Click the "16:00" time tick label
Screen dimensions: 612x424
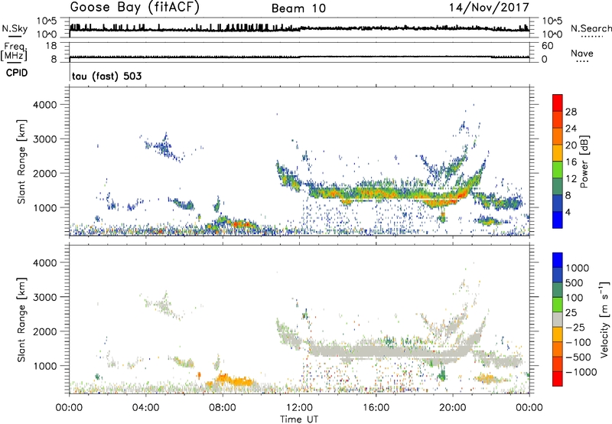pos(376,408)
